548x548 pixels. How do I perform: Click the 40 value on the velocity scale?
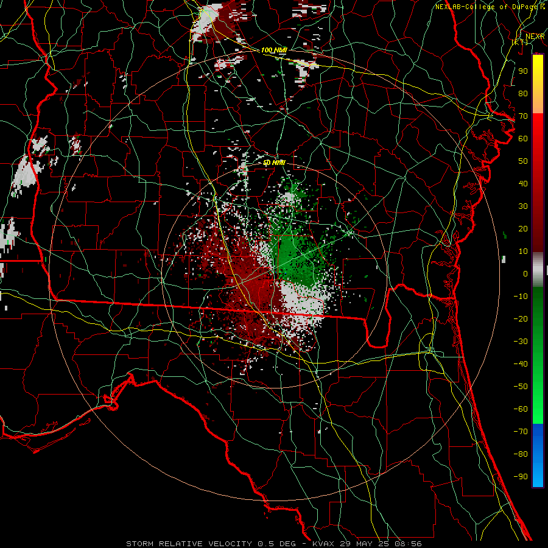pos(523,184)
